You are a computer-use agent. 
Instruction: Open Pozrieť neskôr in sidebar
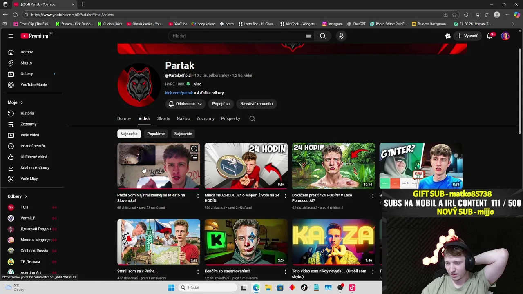(32, 146)
